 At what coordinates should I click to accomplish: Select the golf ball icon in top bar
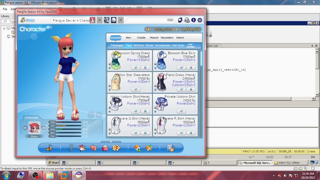pos(113,20)
